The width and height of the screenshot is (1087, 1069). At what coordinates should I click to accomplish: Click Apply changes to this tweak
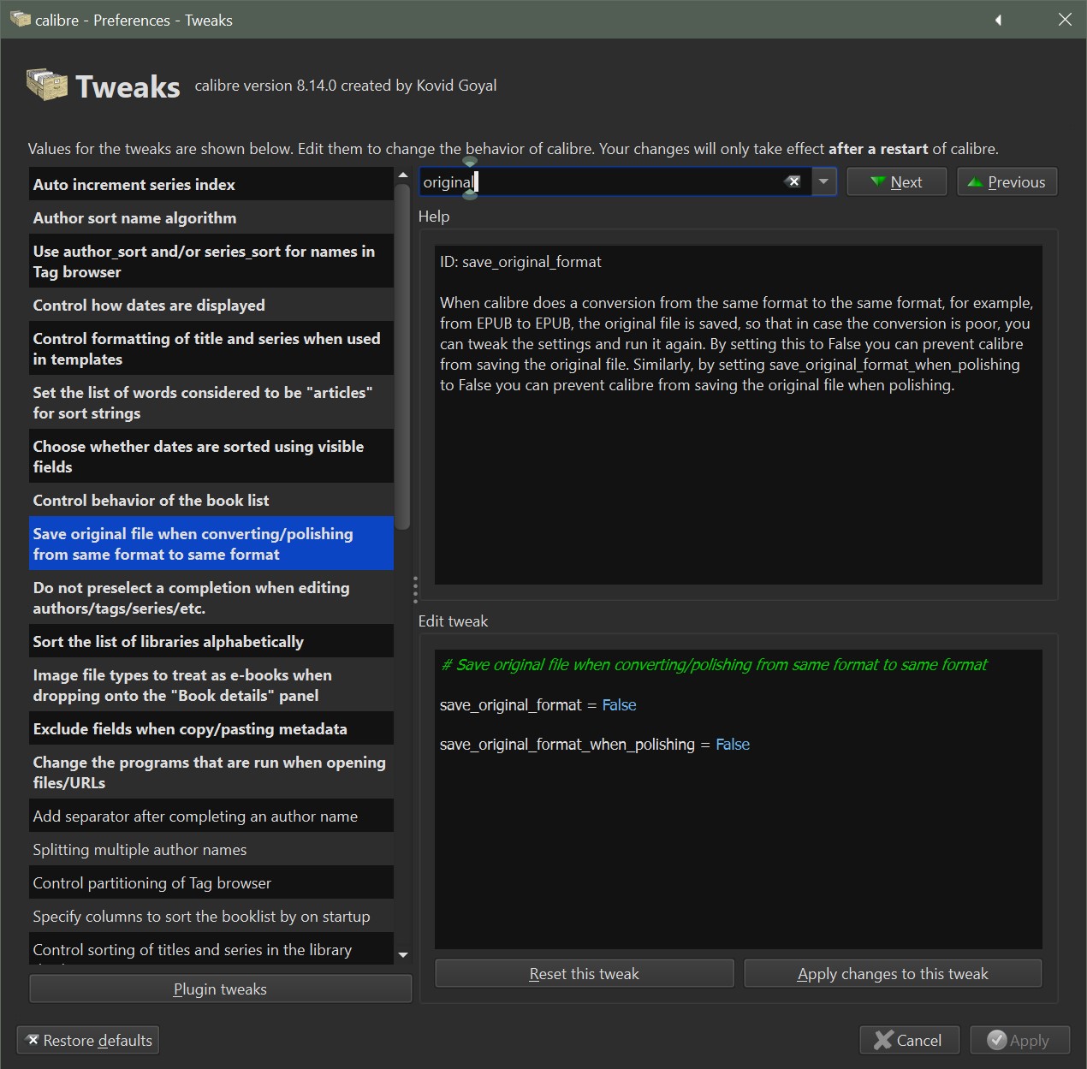pyautogui.click(x=893, y=973)
